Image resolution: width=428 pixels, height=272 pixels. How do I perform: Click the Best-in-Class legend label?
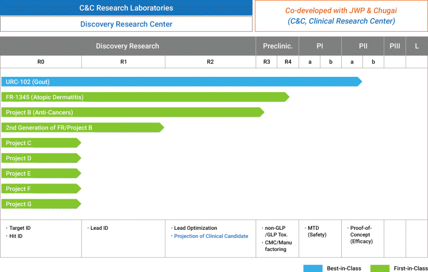[x=344, y=268]
